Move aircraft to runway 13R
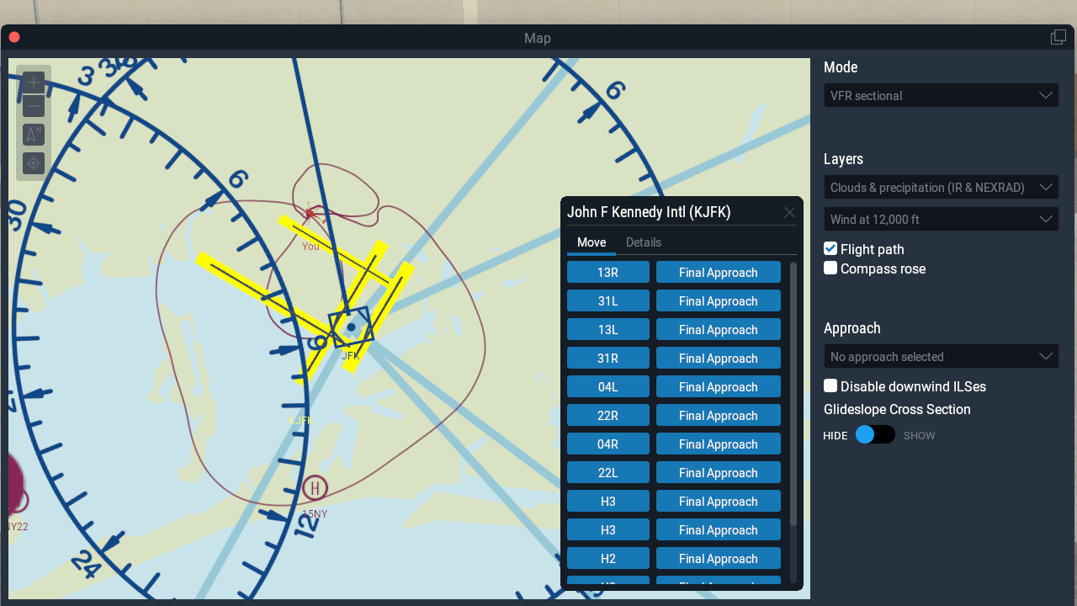 pyautogui.click(x=608, y=273)
